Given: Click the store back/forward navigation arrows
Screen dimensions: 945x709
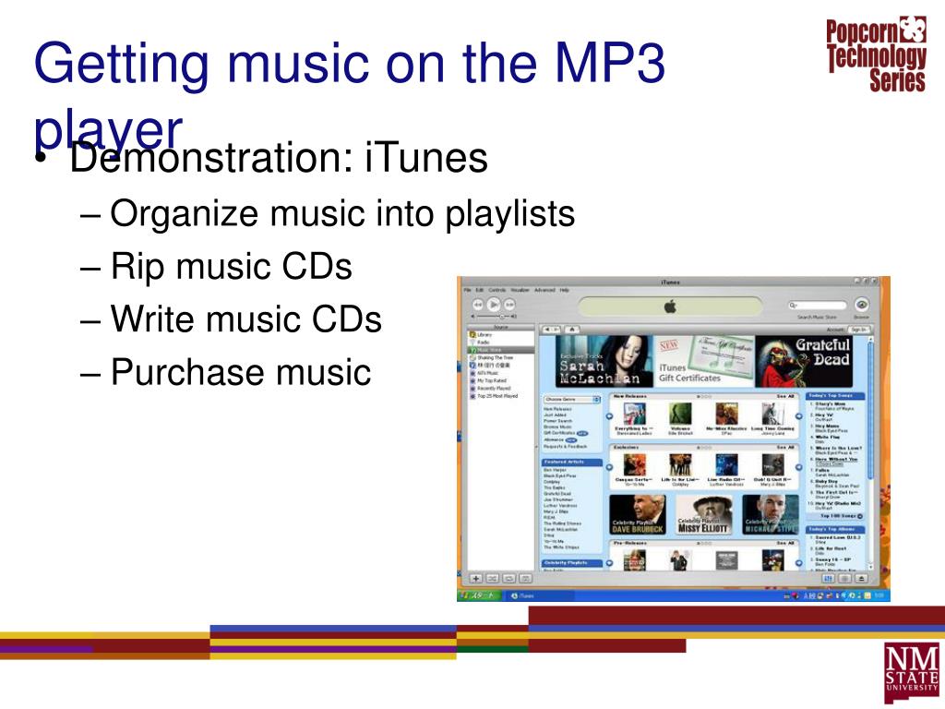Looking at the screenshot, I should pos(552,330).
